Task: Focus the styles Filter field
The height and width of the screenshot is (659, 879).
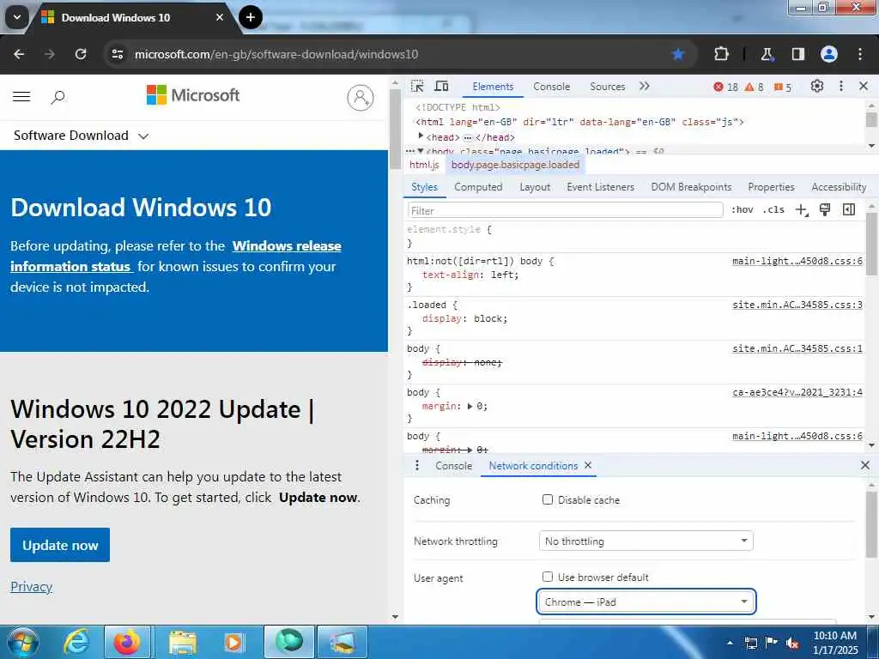Action: coord(565,211)
